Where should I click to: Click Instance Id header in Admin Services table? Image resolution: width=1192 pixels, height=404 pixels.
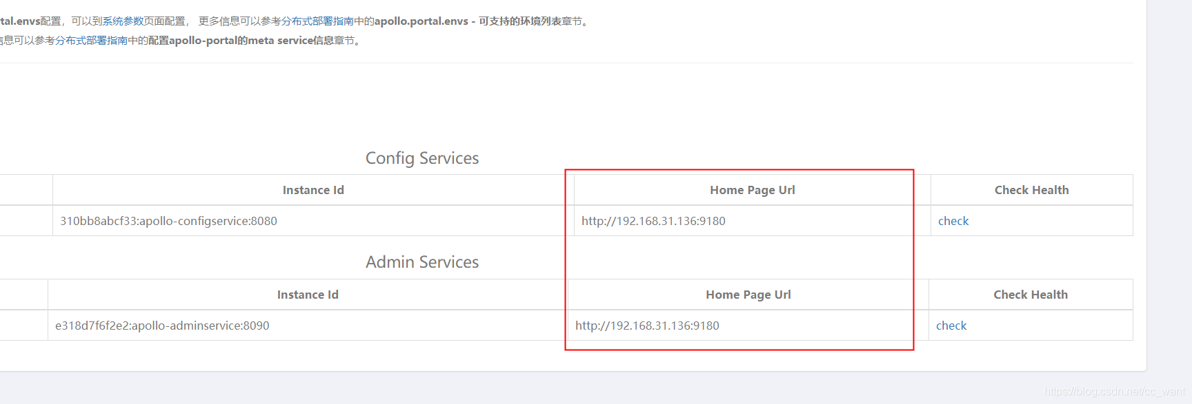coord(308,295)
